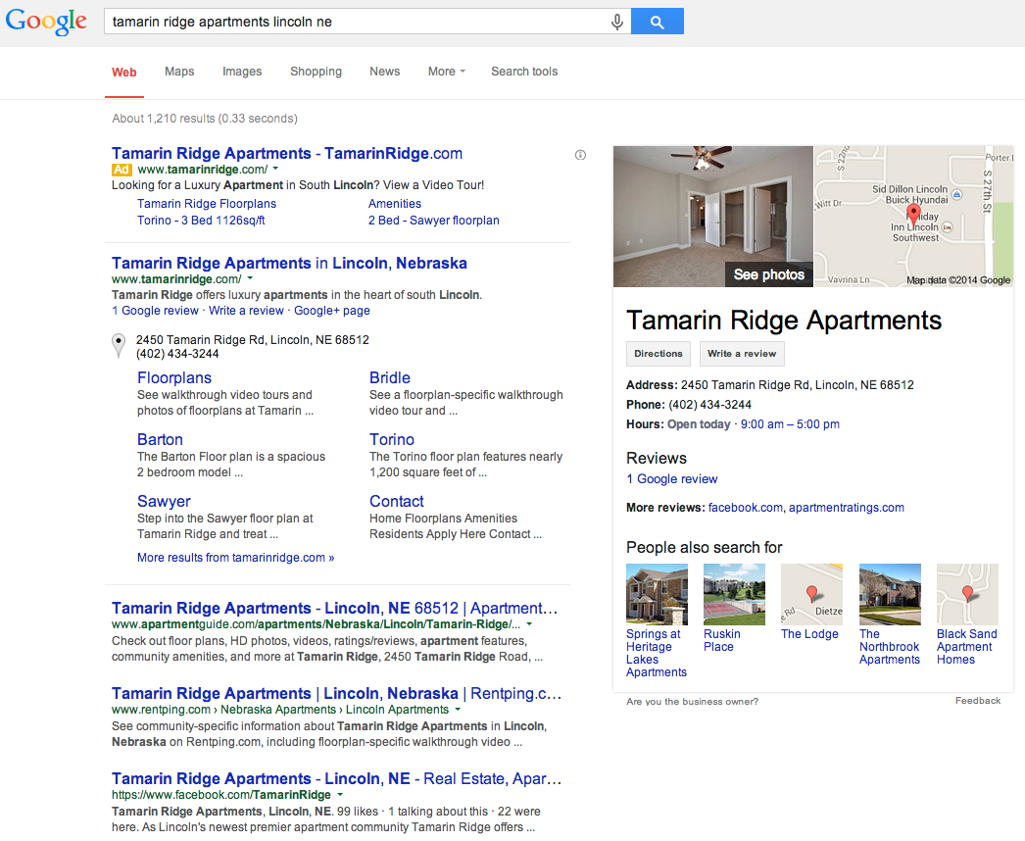
Task: Expand the More menu
Action: [447, 72]
